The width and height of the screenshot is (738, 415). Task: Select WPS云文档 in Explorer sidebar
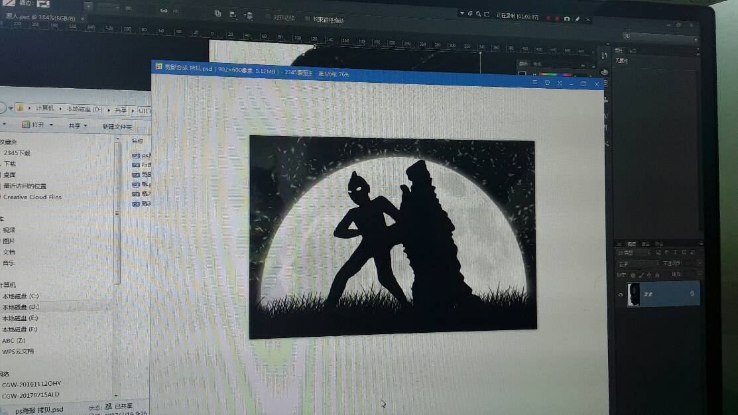[x=18, y=351]
